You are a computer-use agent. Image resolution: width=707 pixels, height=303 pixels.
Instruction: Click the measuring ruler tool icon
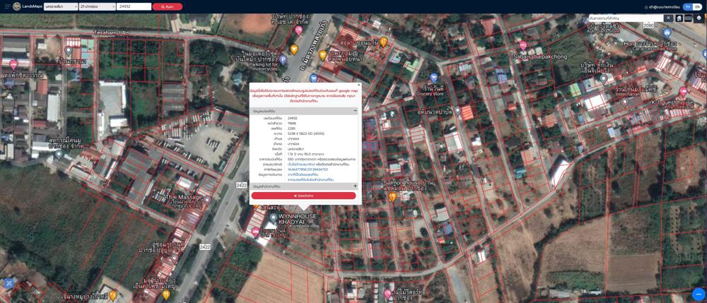pos(688,18)
